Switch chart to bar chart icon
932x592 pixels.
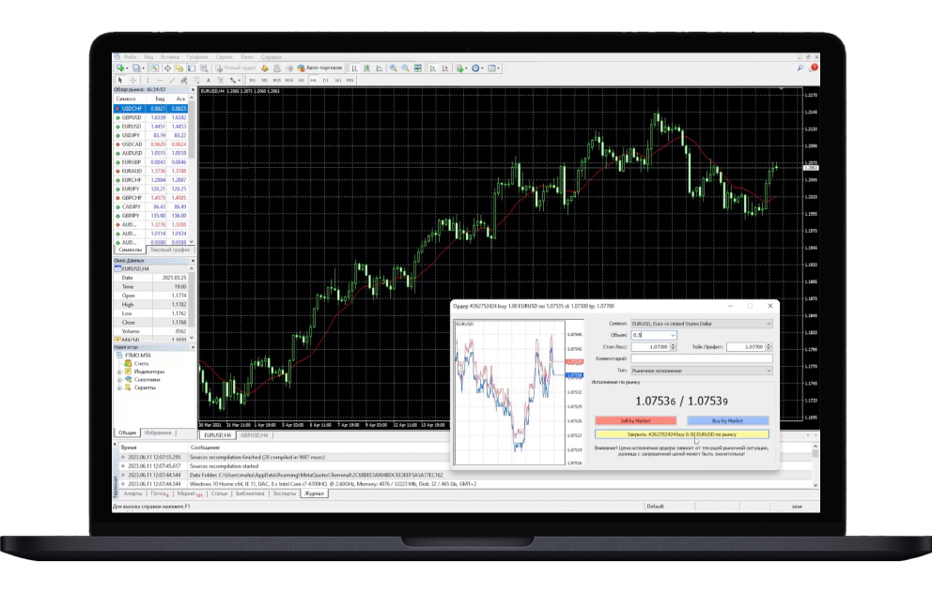coord(355,68)
